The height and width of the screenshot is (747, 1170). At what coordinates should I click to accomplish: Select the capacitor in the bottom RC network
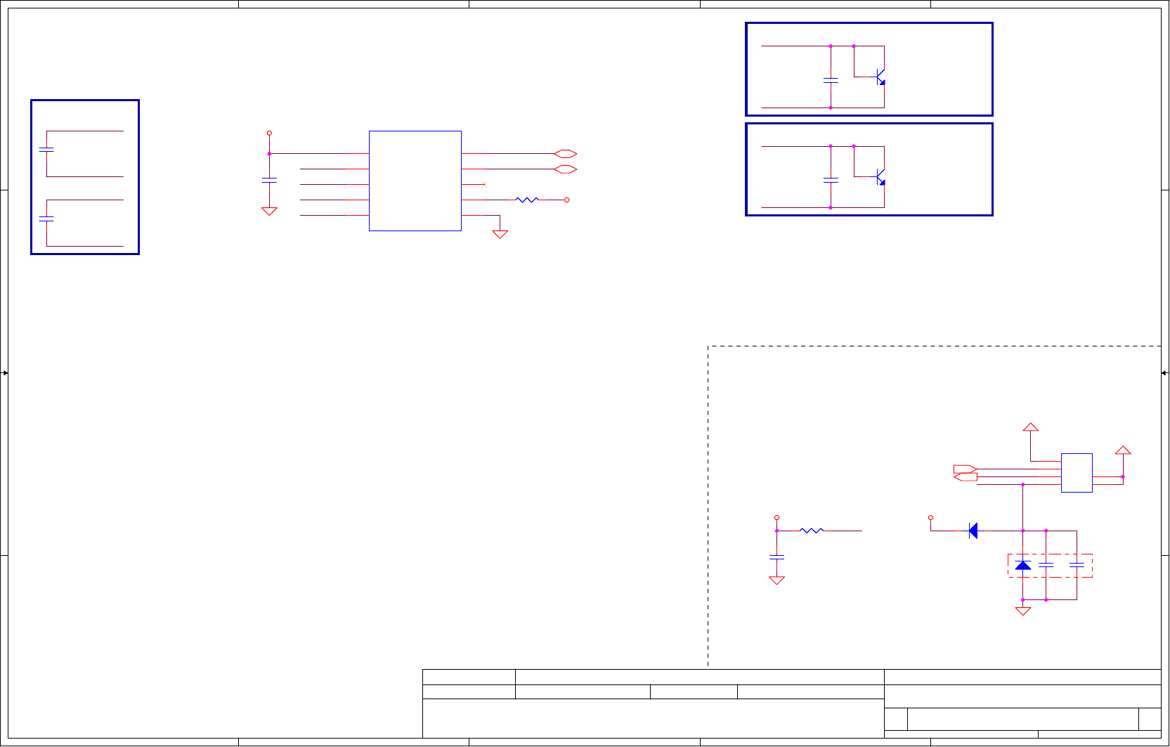click(x=776, y=557)
